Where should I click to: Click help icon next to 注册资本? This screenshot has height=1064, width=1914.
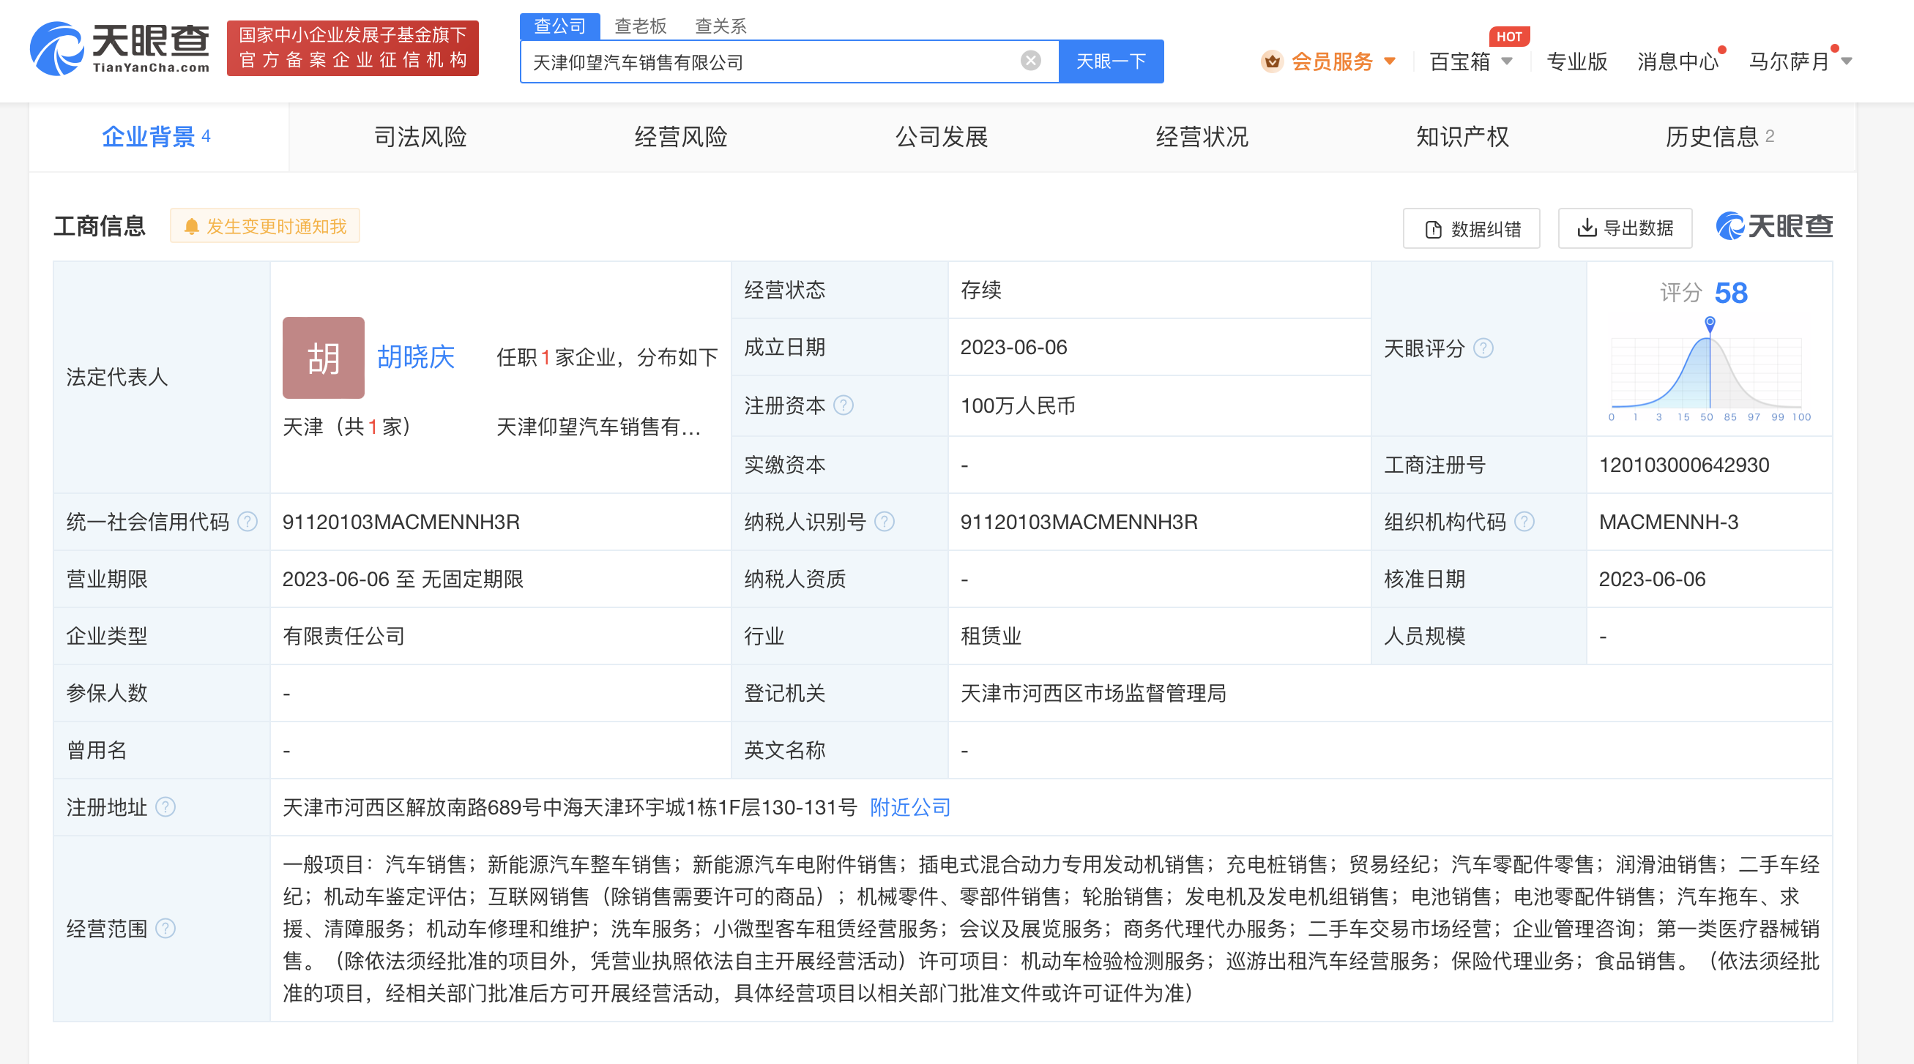coord(844,405)
